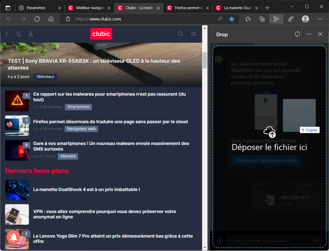Click the plus icon to add a file in Drop
Viewport: 329px width, 251px height.
tap(219, 241)
